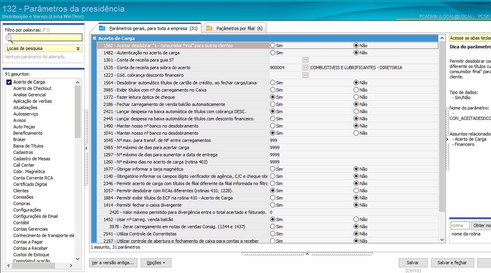Screen dimensions: 491x273
Task: Select Acerto de Checkout in subjects list
Action: [32, 88]
